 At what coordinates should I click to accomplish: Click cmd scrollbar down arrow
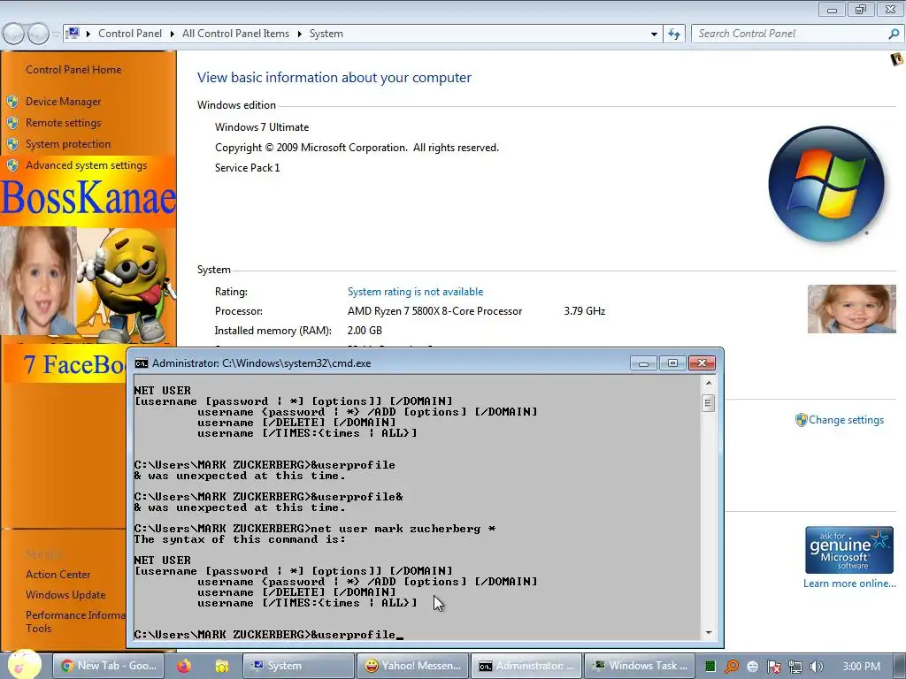click(709, 633)
